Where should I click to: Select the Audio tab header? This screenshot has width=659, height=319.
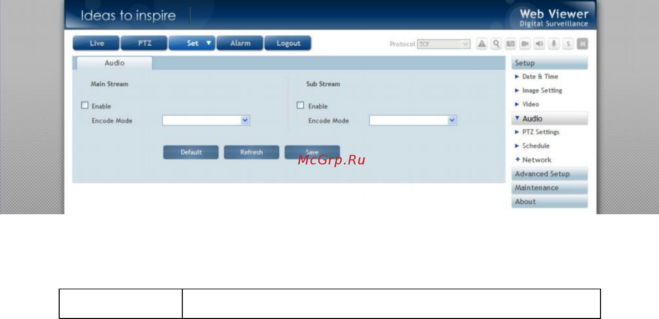(114, 63)
